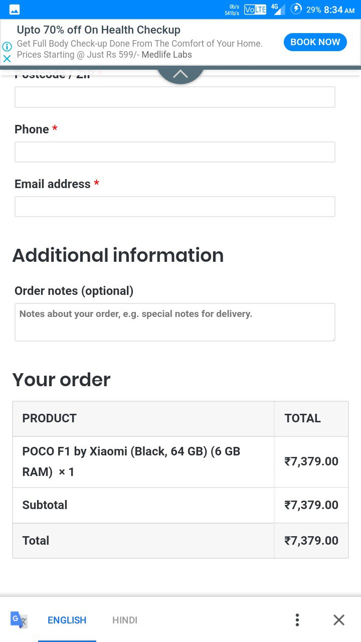Screen dimensions: 361x642
Task: Tap the battery charging icon
Action: tap(296, 9)
